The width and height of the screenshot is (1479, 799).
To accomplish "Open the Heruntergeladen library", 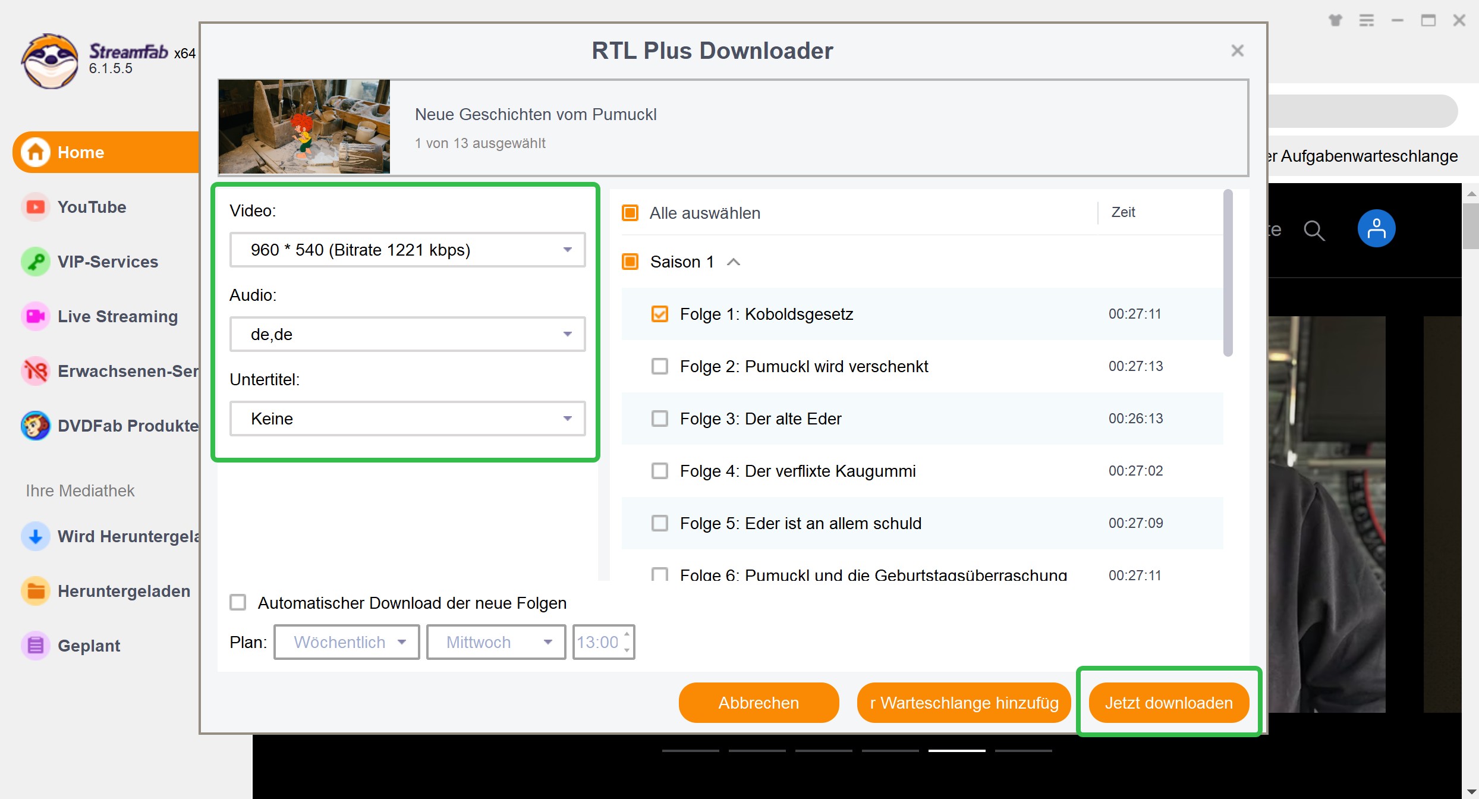I will (x=106, y=591).
